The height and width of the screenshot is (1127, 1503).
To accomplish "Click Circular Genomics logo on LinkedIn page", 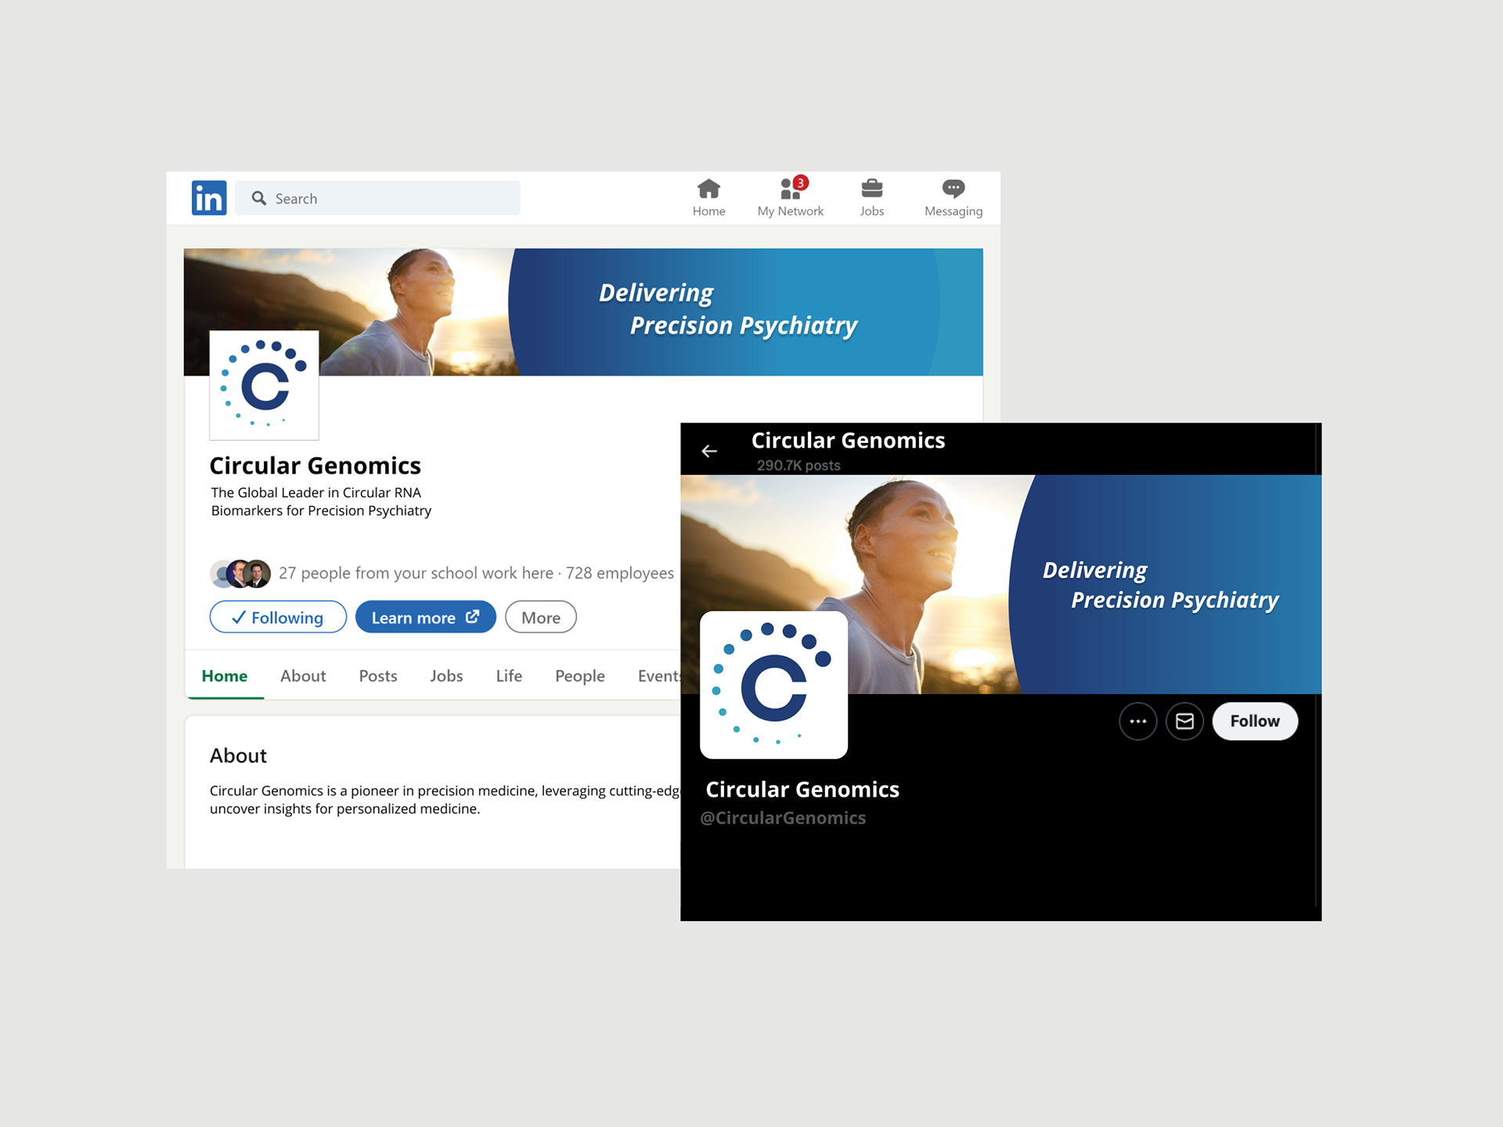I will [264, 385].
